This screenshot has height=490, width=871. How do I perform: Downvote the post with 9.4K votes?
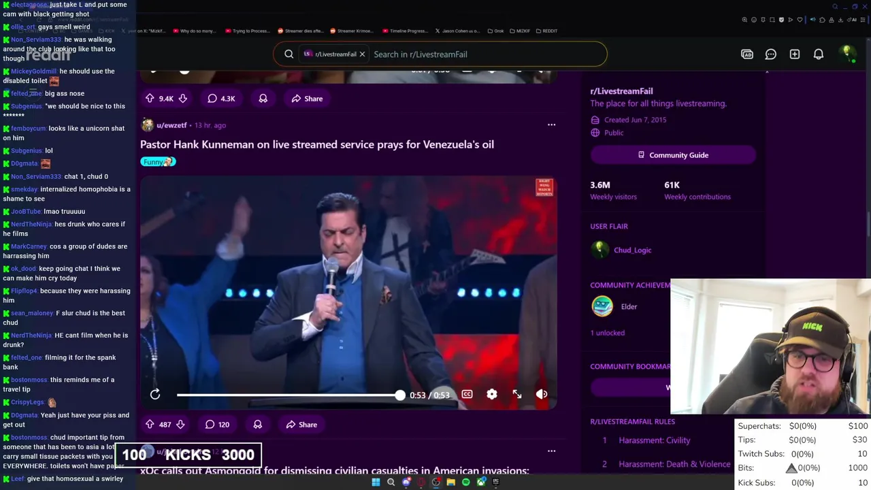pos(182,99)
